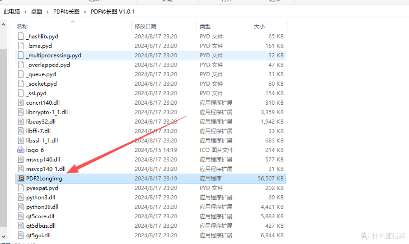Select the file name logo_6

click(35, 150)
